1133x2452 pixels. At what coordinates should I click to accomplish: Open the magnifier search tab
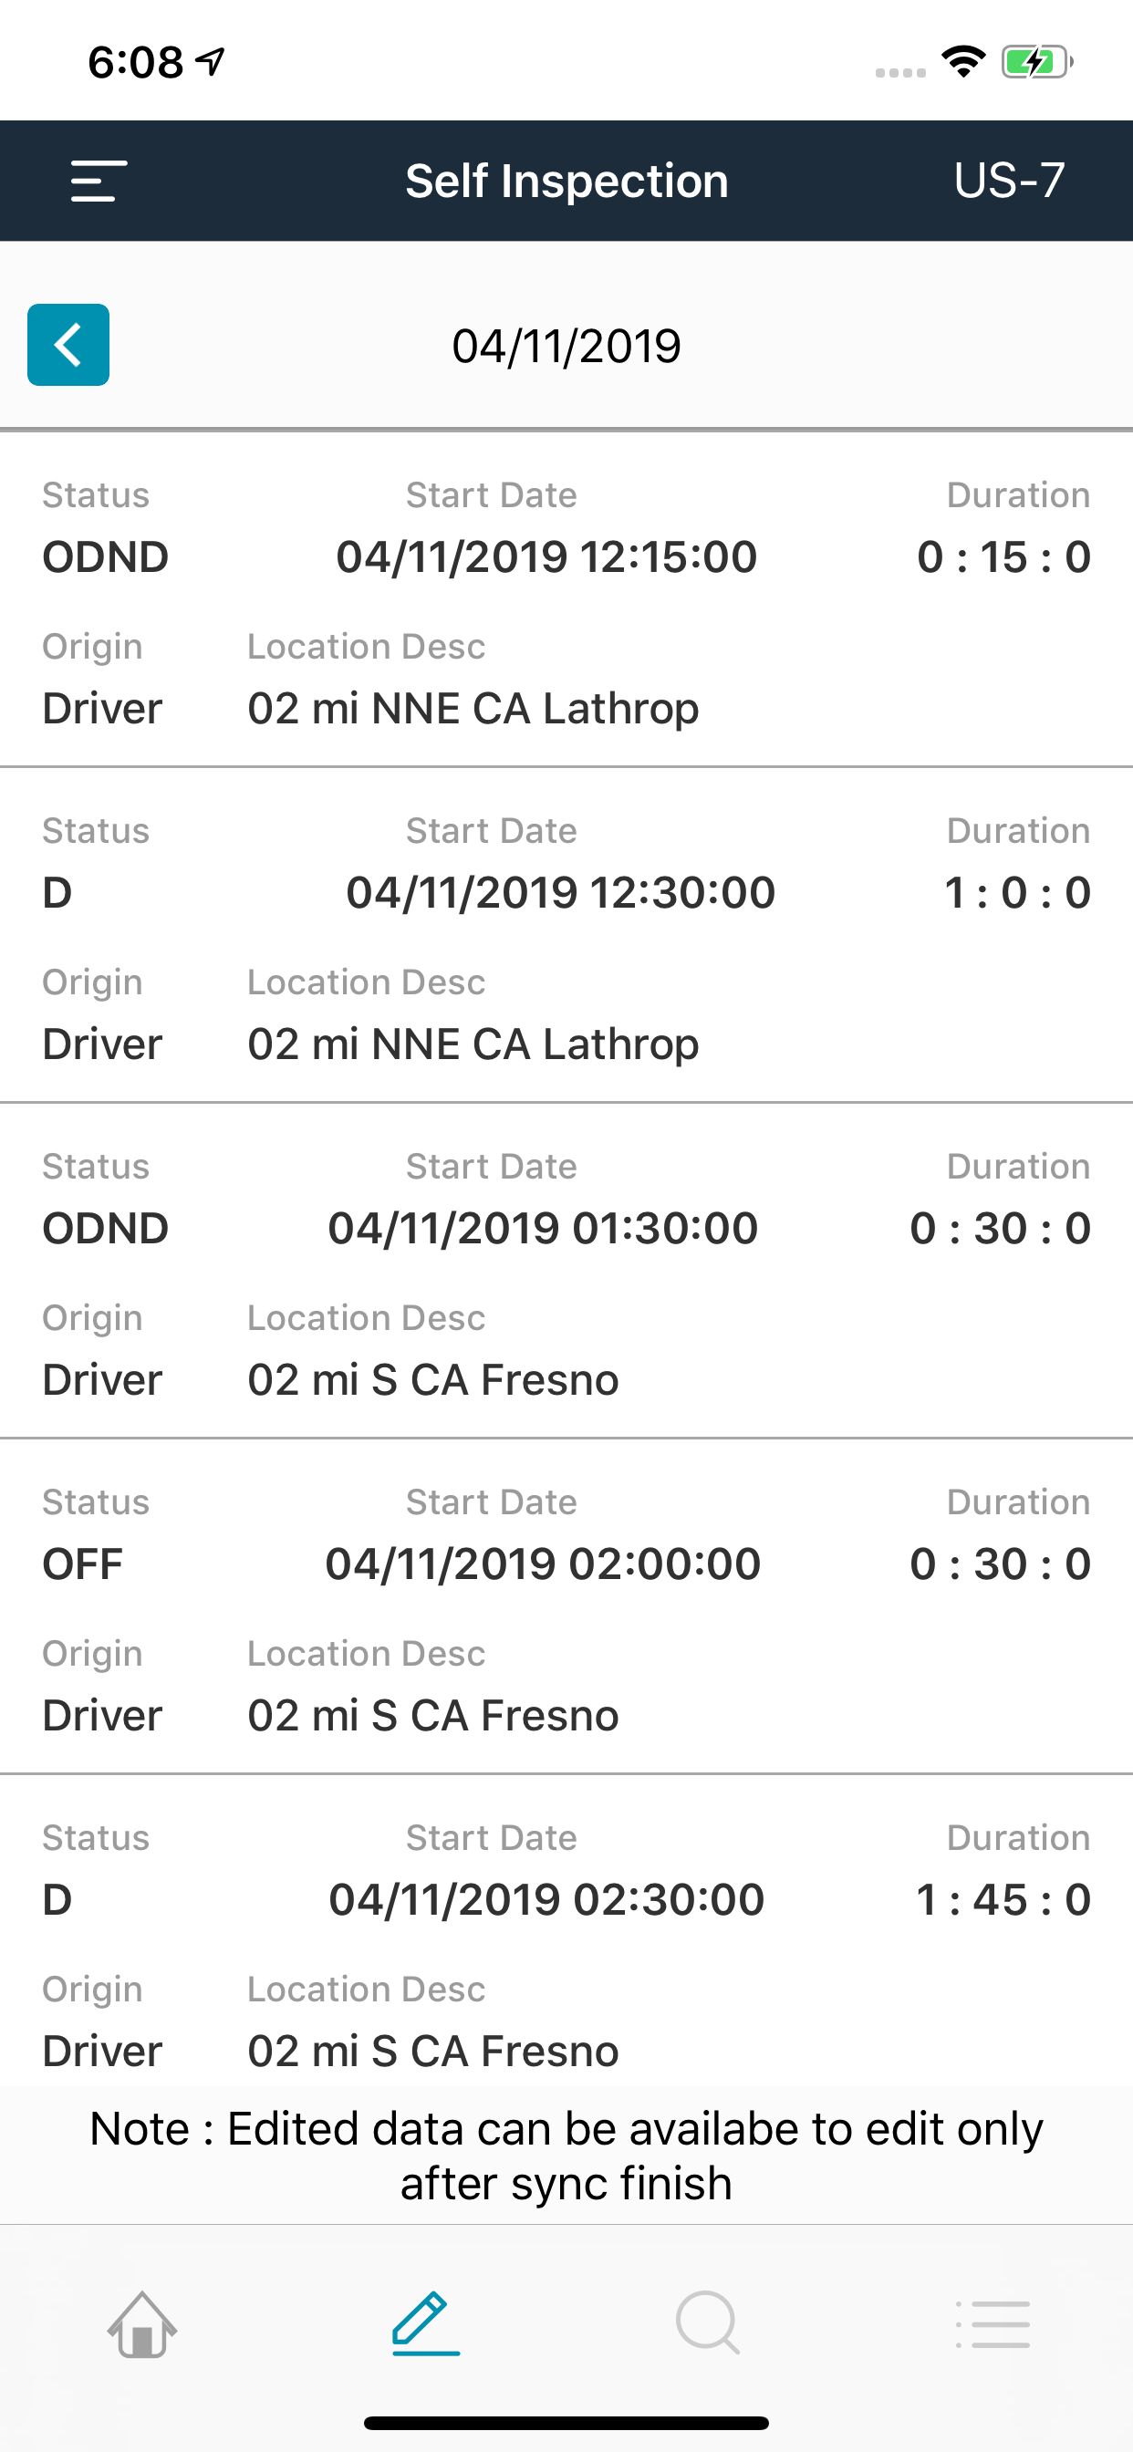[707, 2323]
